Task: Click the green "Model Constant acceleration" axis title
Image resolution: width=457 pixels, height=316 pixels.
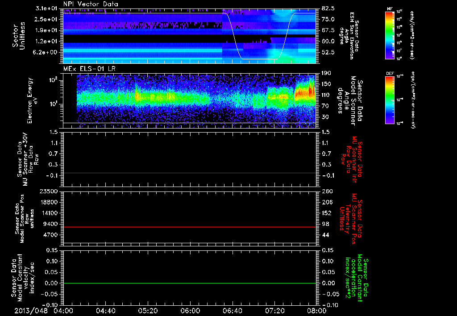Action: pos(356,278)
